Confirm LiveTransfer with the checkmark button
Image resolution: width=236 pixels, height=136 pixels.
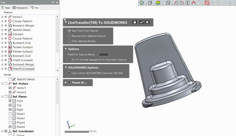coord(141,22)
